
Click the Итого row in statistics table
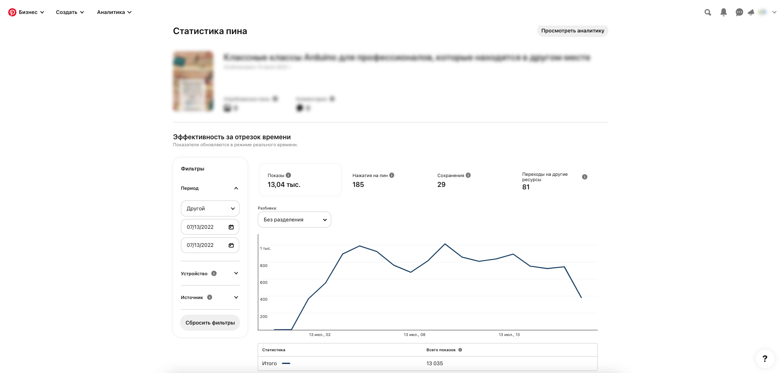427,364
